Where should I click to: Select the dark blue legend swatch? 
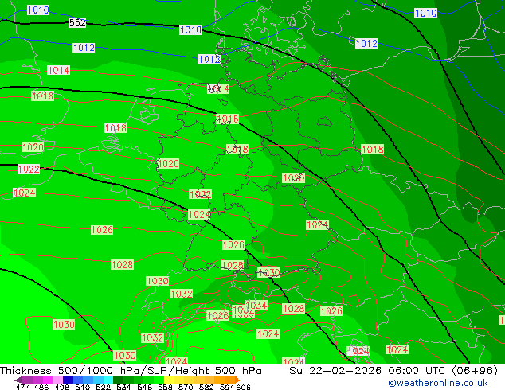click(x=68, y=380)
